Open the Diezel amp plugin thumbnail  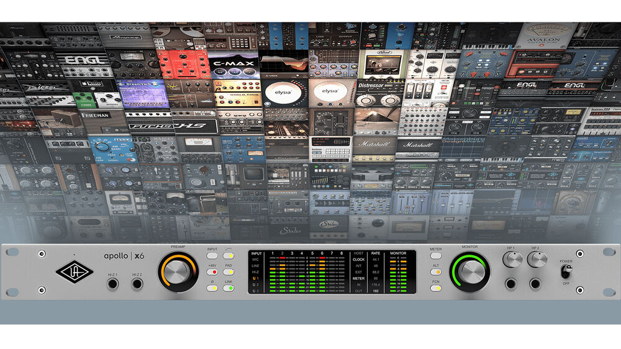[x=48, y=93]
